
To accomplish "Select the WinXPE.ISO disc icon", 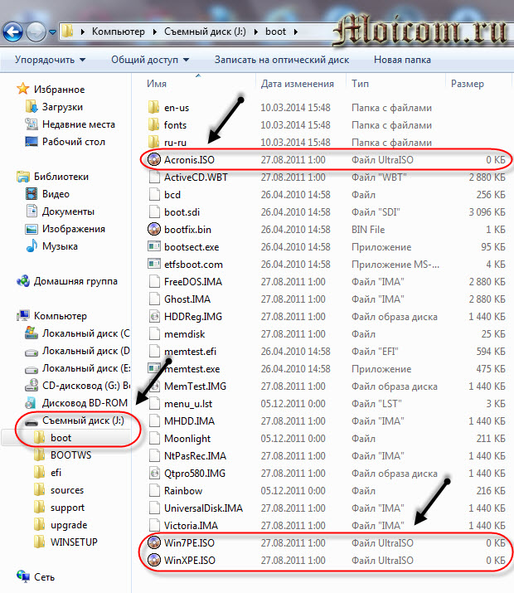I will point(153,561).
